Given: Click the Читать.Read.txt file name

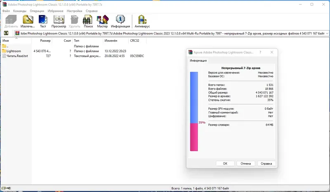Looking at the screenshot, I should pyautogui.click(x=17, y=56).
